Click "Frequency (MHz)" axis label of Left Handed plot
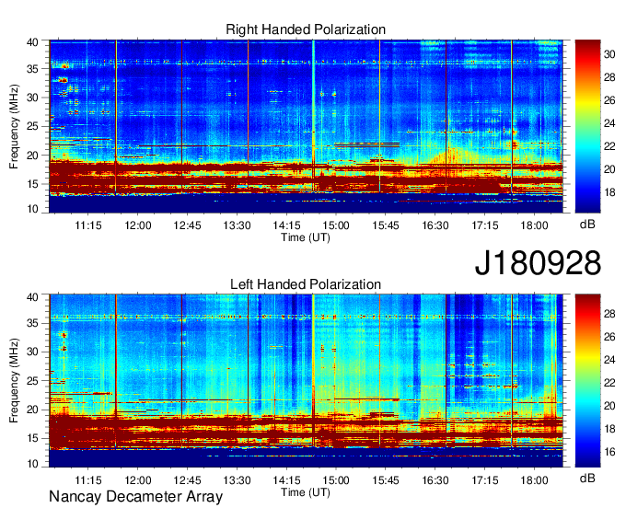The width and height of the screenshot is (626, 508). [x=14, y=381]
